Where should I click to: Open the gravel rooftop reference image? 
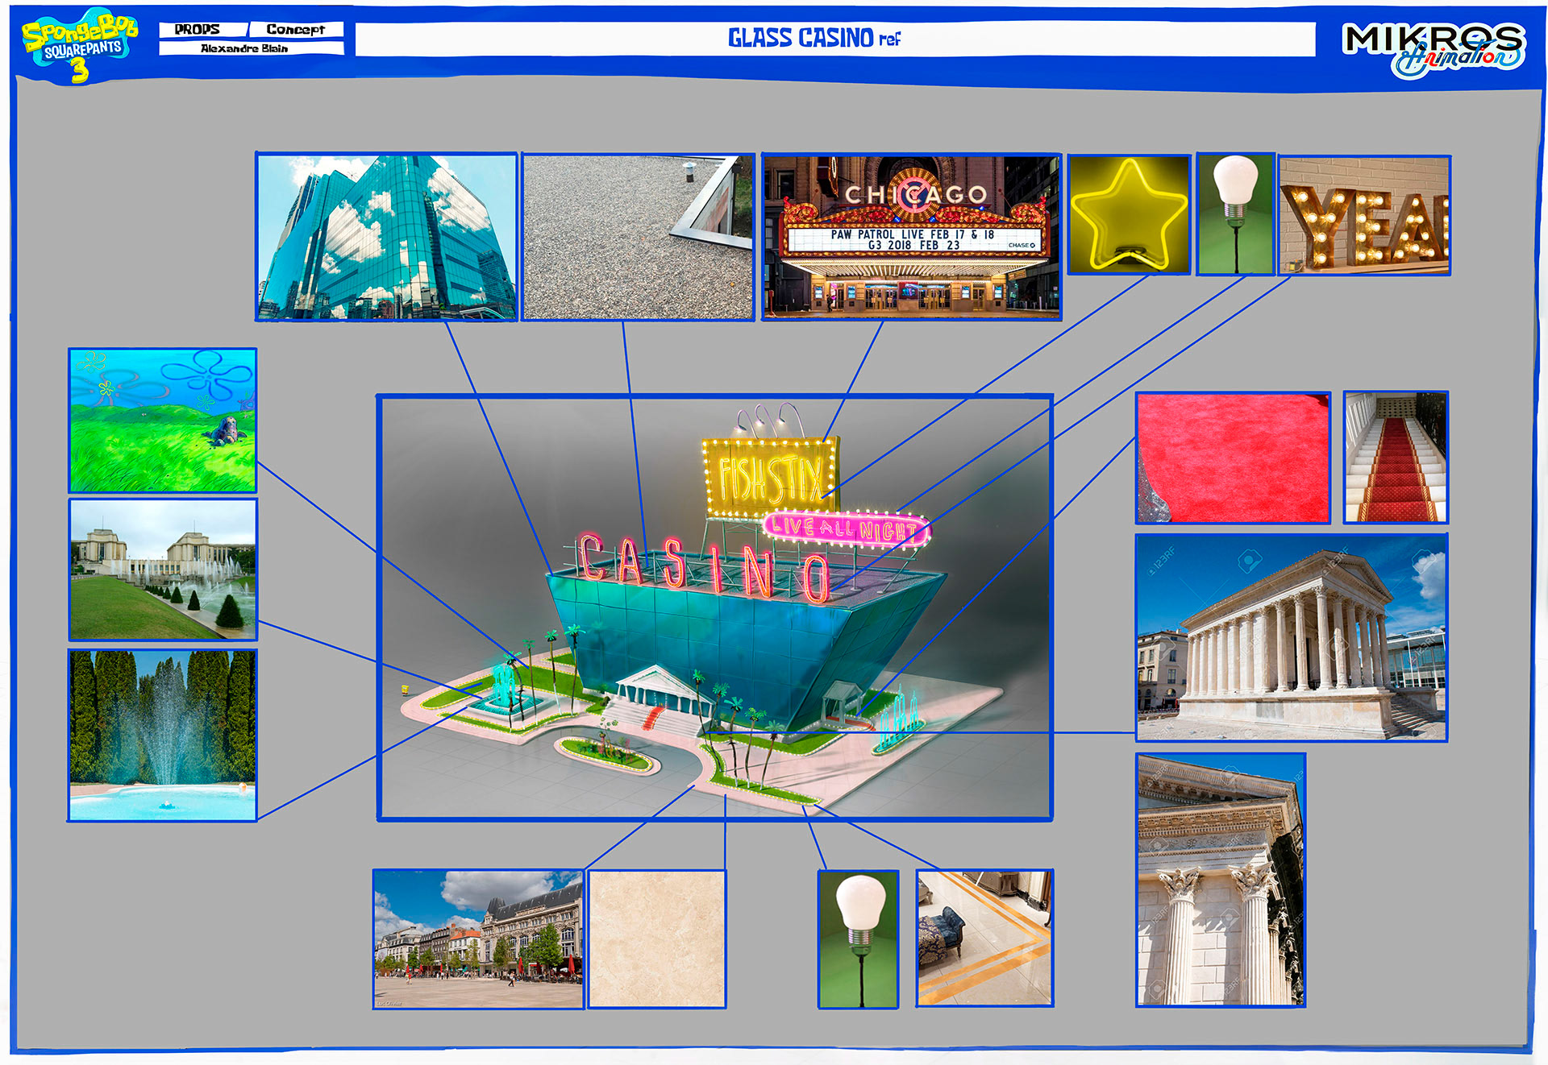click(637, 237)
